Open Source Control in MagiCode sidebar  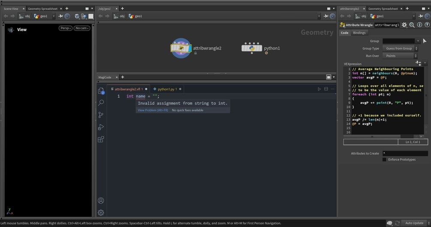click(101, 115)
